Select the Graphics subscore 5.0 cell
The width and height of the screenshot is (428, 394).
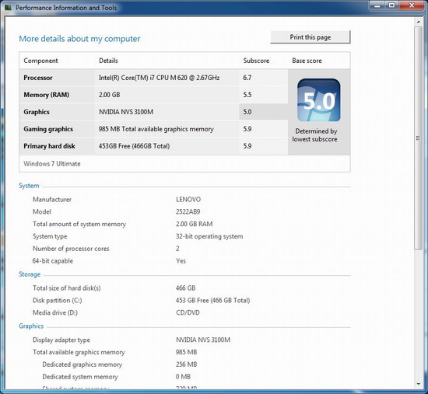tap(263, 112)
